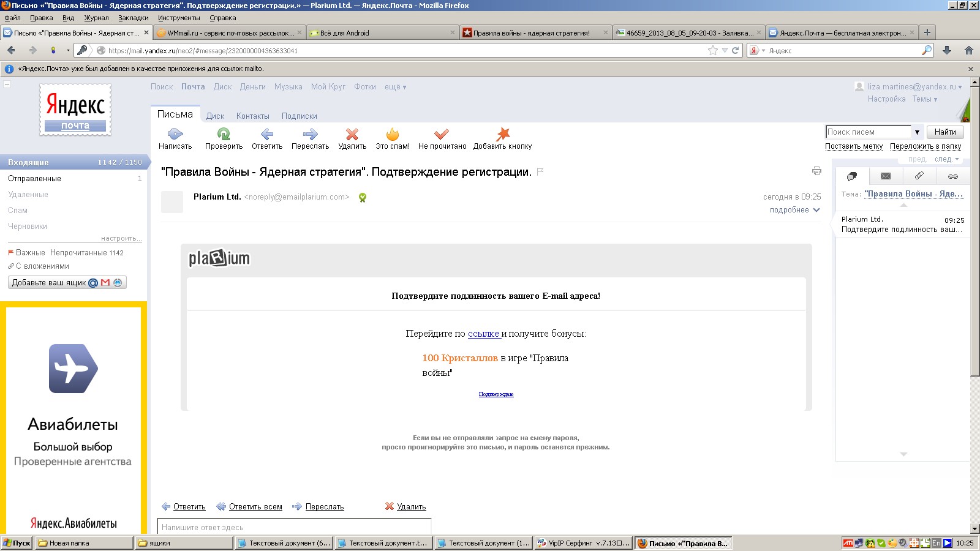
Task: Open the conversation thread tab icon
Action: click(852, 176)
